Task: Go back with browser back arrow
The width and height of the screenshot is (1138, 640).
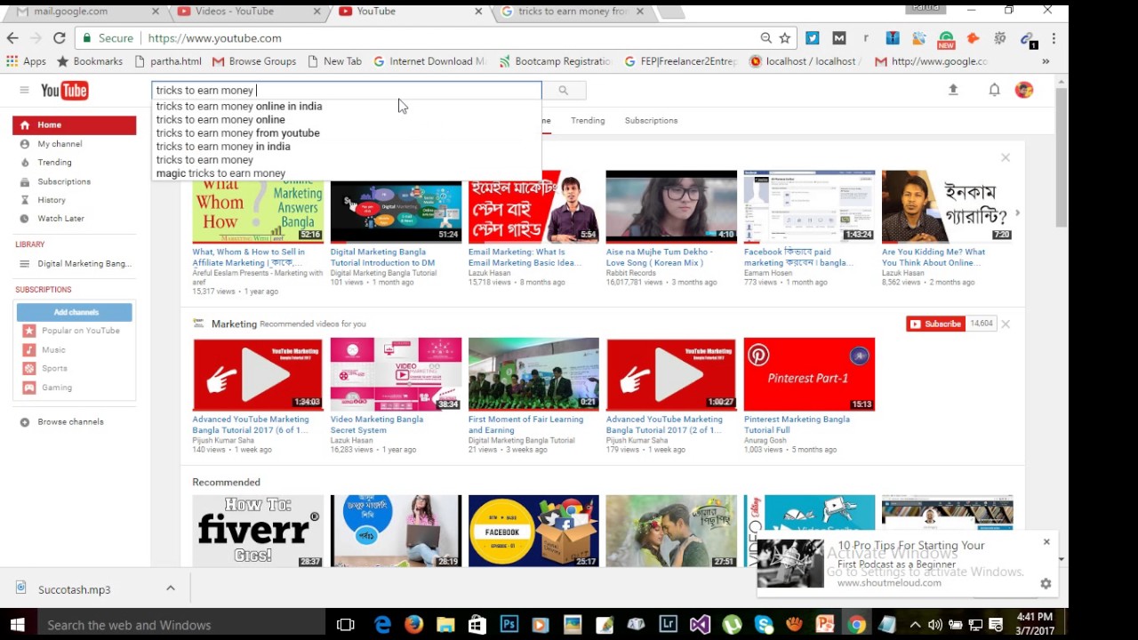Action: 12,38
